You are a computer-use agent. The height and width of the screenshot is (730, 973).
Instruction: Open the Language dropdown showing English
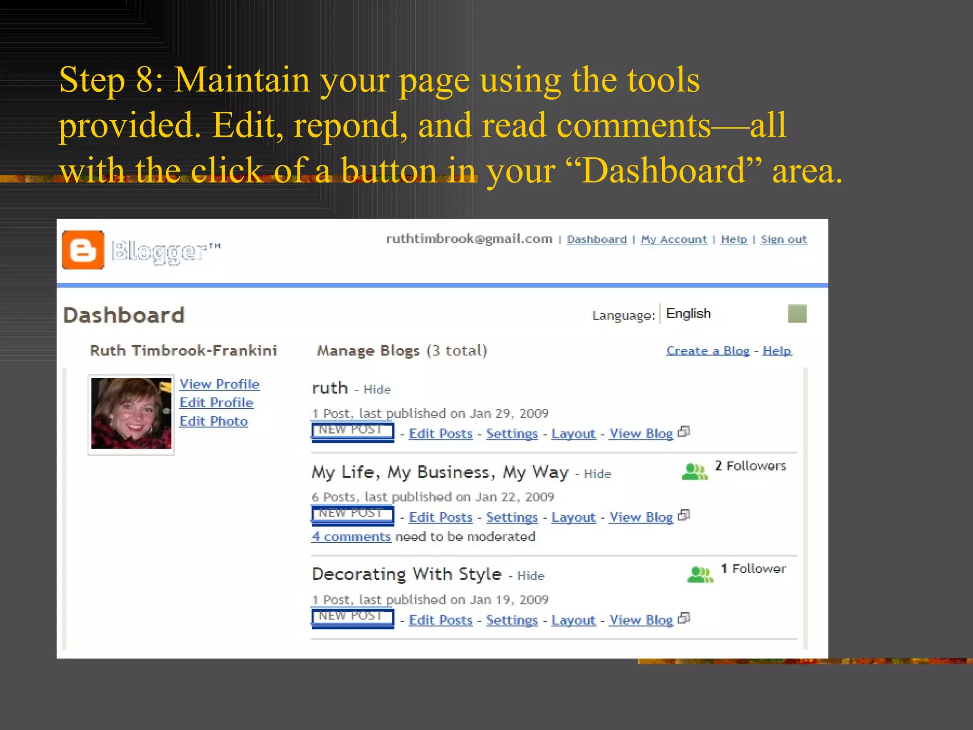(x=734, y=314)
